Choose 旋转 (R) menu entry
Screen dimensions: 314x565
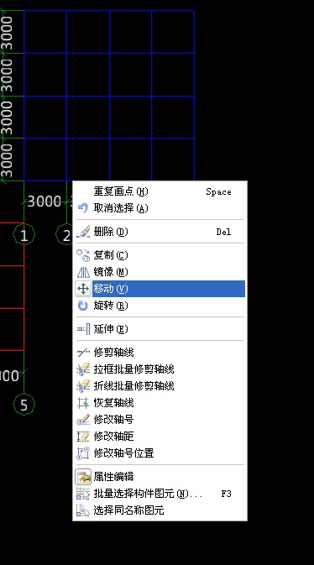pyautogui.click(x=160, y=306)
